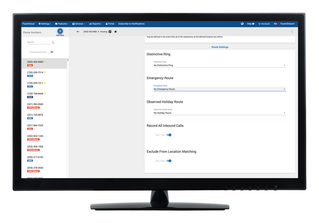The image size is (319, 223).
Task: Toggle Record All Inbound Calls switch
Action: [169, 135]
